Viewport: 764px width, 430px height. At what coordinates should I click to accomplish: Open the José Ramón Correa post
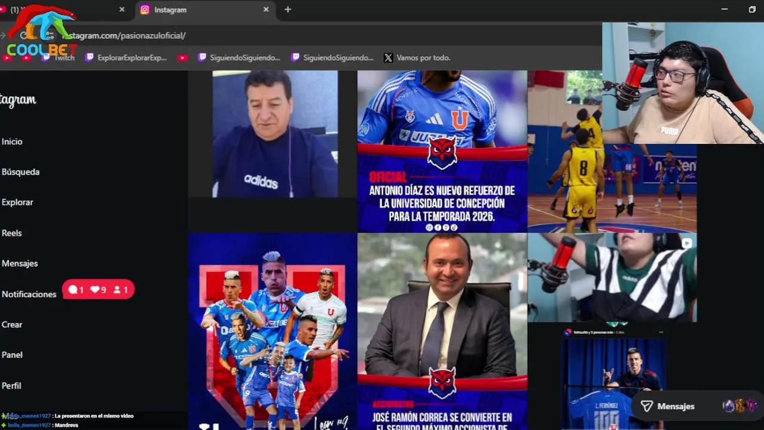pos(442,331)
